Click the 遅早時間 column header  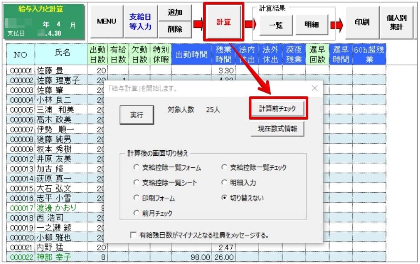pos(341,54)
